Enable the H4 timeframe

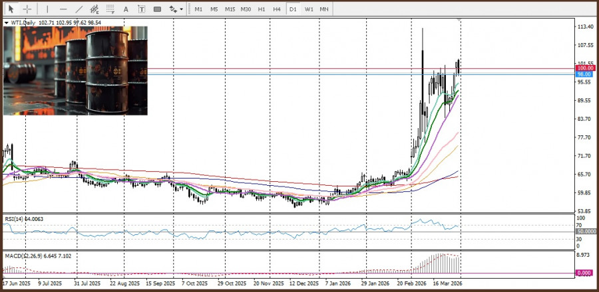click(277, 9)
